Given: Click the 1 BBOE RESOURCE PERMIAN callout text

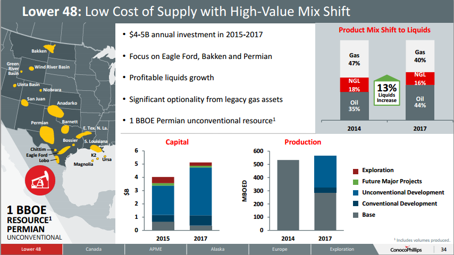Looking at the screenshot, I should [x=34, y=223].
